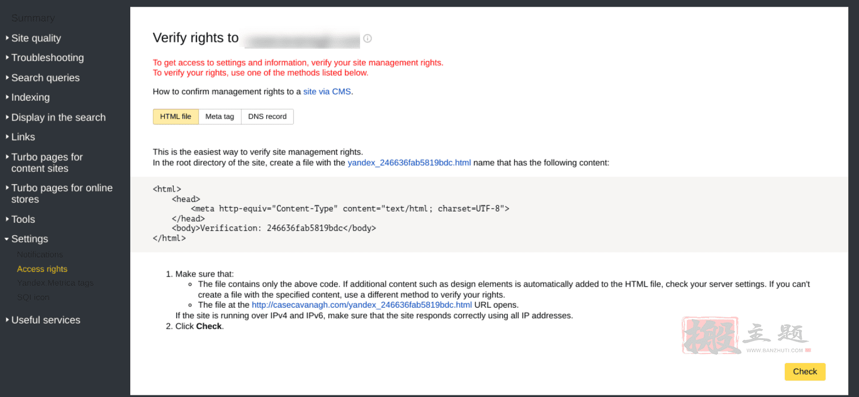The image size is (859, 397).
Task: Click the yandex_246636fab5819bdc.html filename link
Action: point(409,162)
